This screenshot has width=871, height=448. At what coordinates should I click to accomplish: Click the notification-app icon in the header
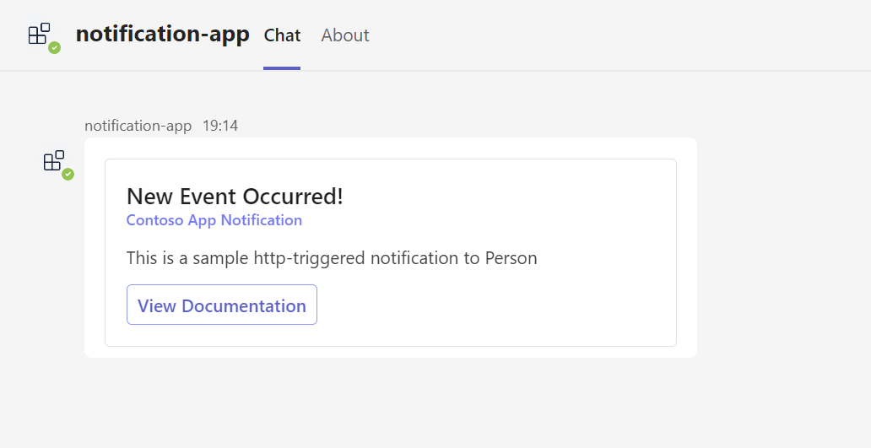(x=40, y=34)
